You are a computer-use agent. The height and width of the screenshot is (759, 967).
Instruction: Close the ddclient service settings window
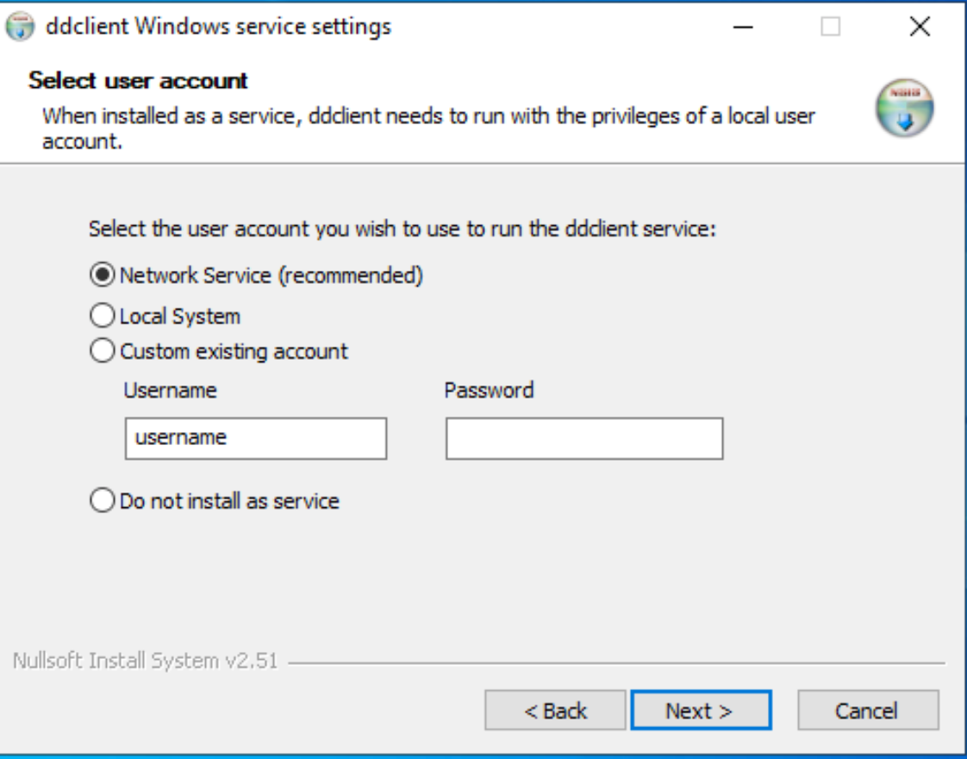[x=920, y=27]
